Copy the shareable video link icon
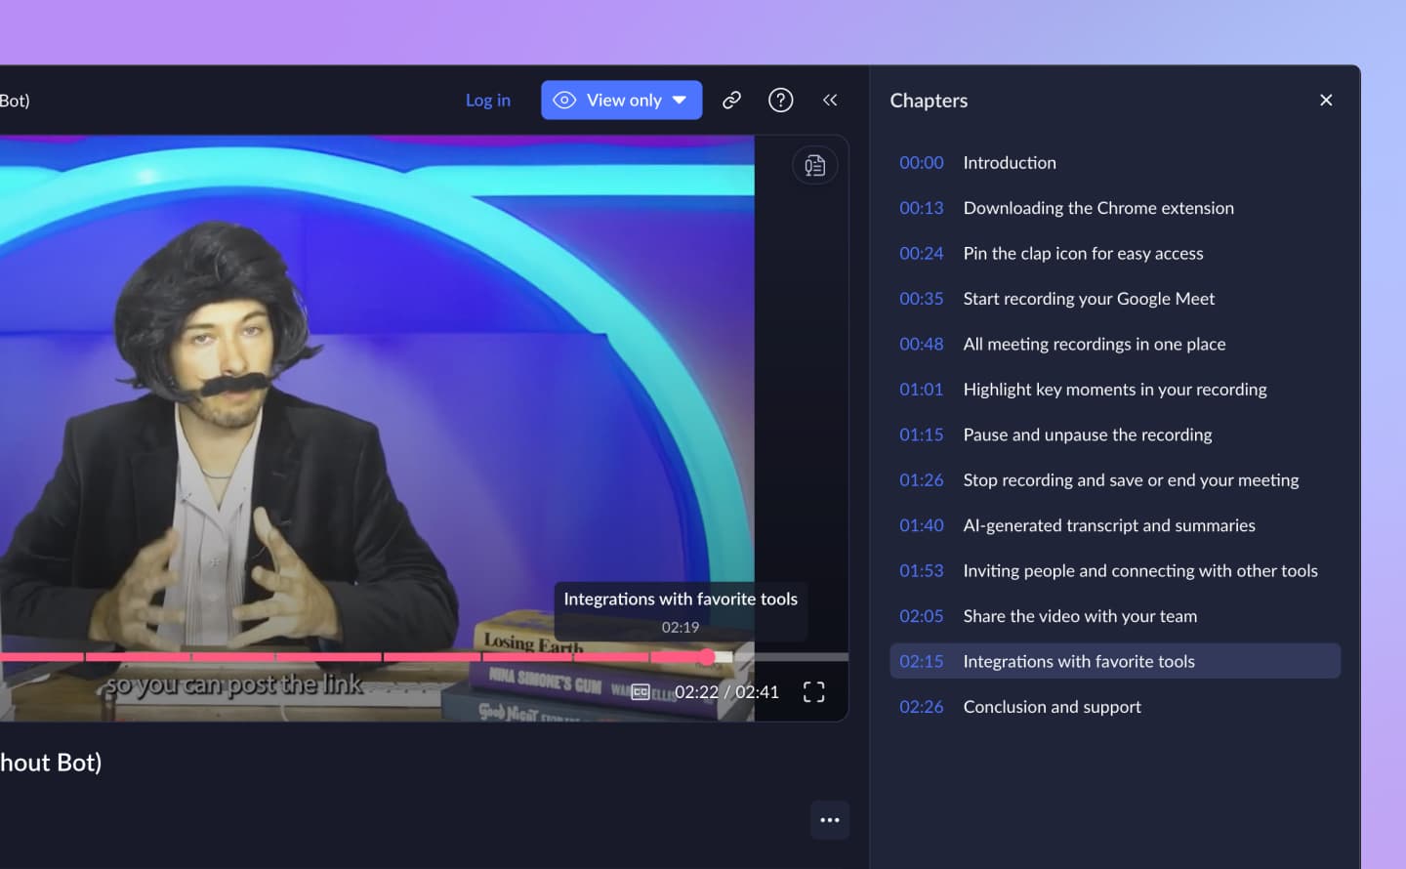The image size is (1406, 869). tap(731, 100)
